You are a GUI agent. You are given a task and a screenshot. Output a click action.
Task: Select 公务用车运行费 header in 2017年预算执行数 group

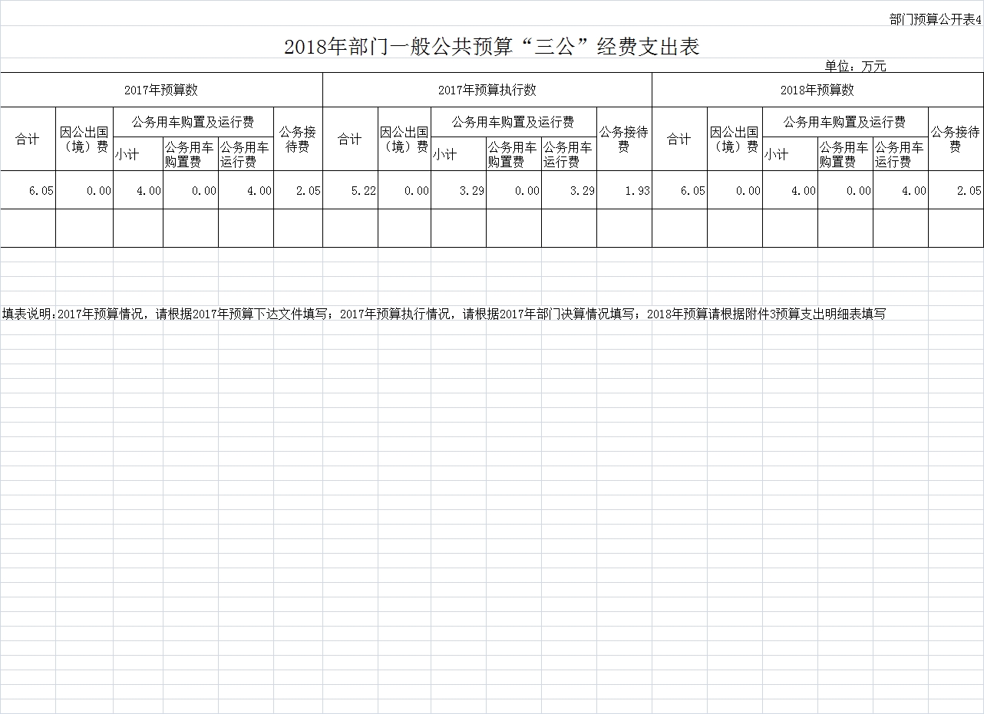569,154
